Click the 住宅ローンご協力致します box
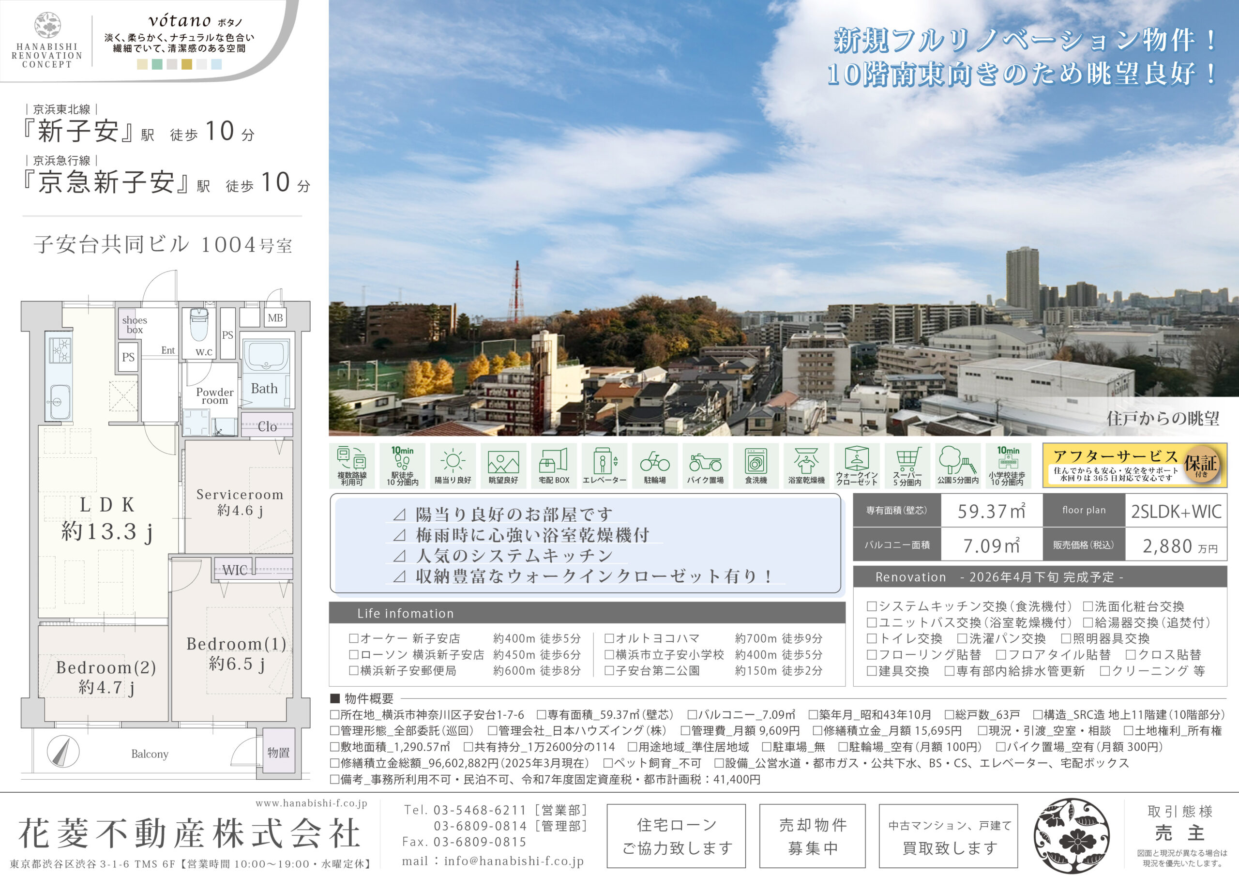This screenshot has height=876, width=1239. tap(676, 836)
